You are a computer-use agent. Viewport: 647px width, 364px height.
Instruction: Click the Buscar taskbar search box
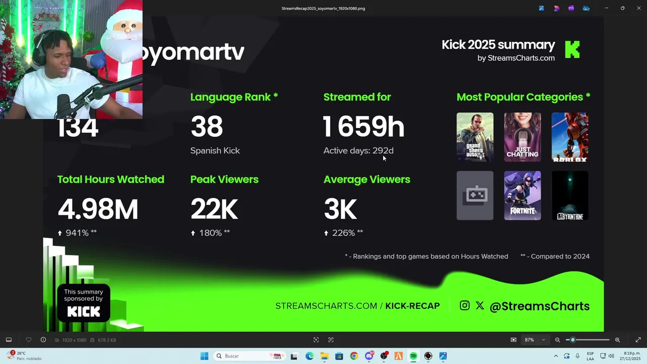click(x=249, y=356)
